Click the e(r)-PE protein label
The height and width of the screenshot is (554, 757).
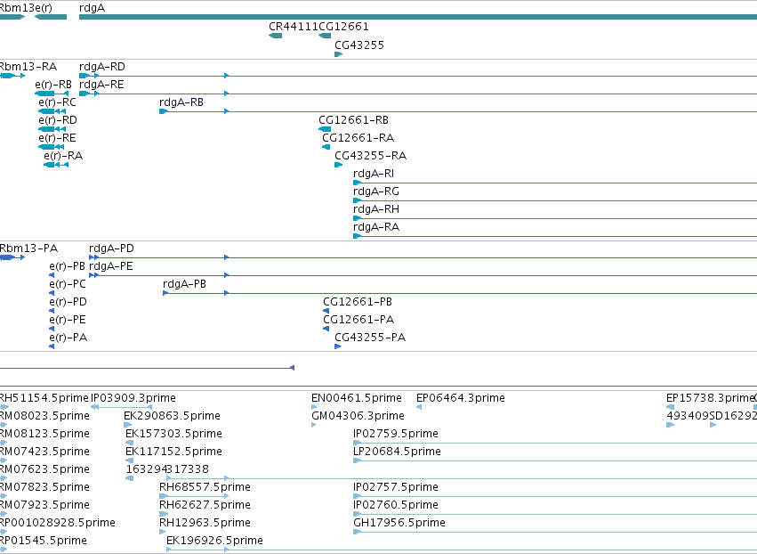(x=68, y=320)
